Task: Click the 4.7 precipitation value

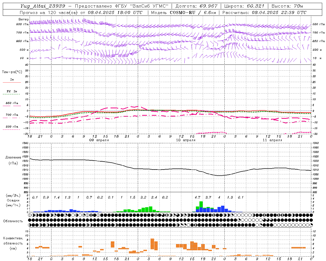Action: coord(197,198)
